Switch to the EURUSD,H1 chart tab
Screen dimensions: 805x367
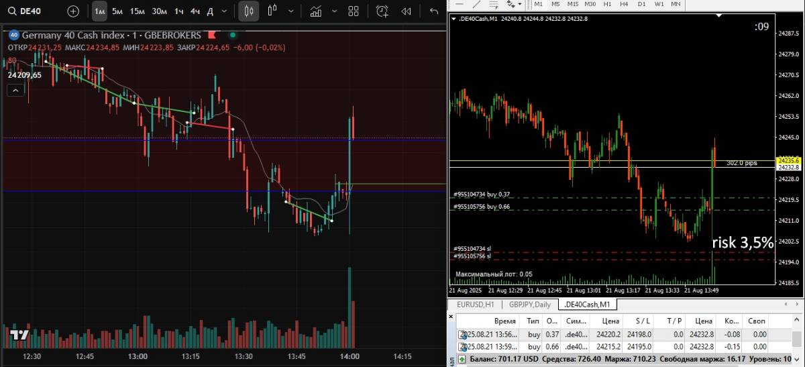pos(476,305)
